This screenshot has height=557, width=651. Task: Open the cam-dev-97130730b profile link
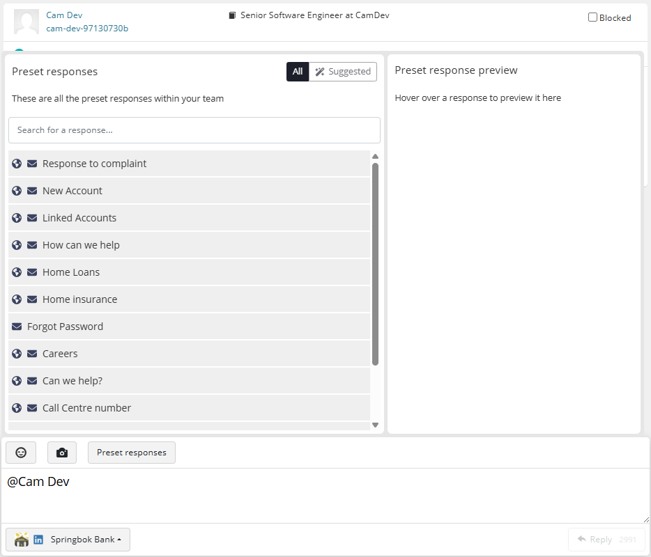[87, 29]
